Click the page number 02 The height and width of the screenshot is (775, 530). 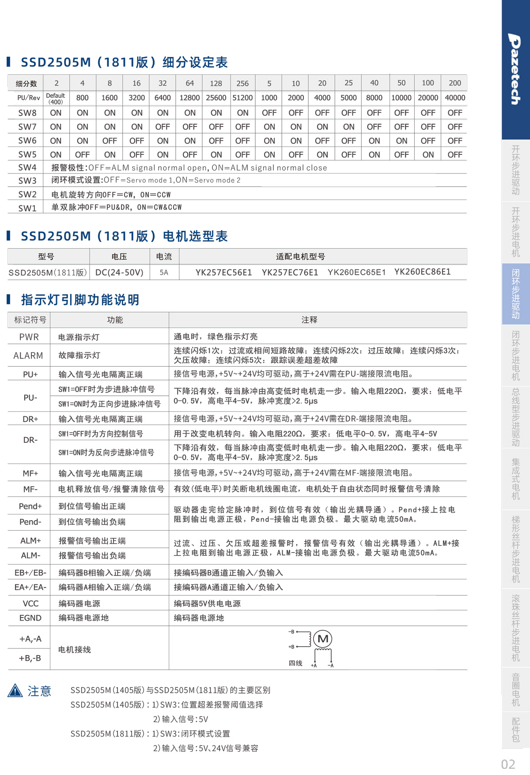click(x=508, y=764)
